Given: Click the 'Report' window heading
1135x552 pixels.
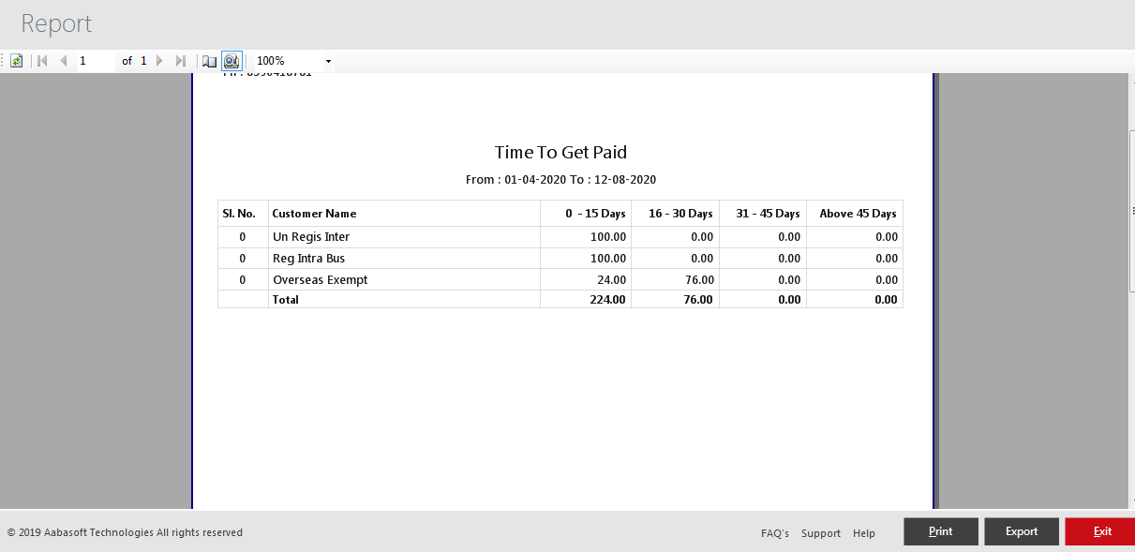Looking at the screenshot, I should click(x=56, y=23).
